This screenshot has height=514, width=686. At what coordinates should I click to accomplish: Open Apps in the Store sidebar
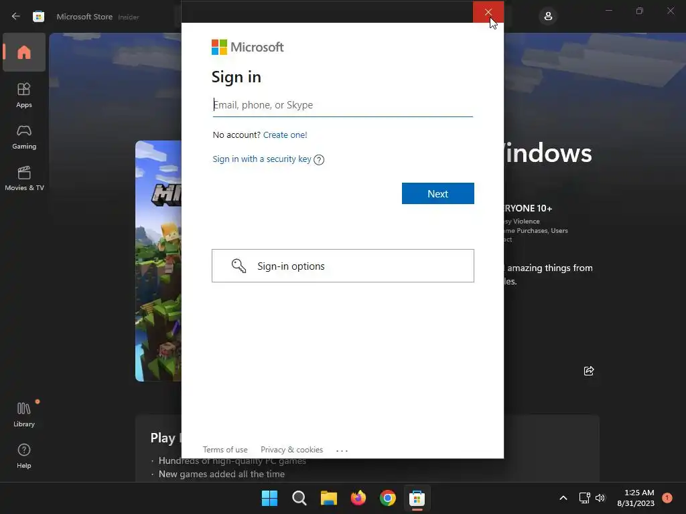[24, 95]
